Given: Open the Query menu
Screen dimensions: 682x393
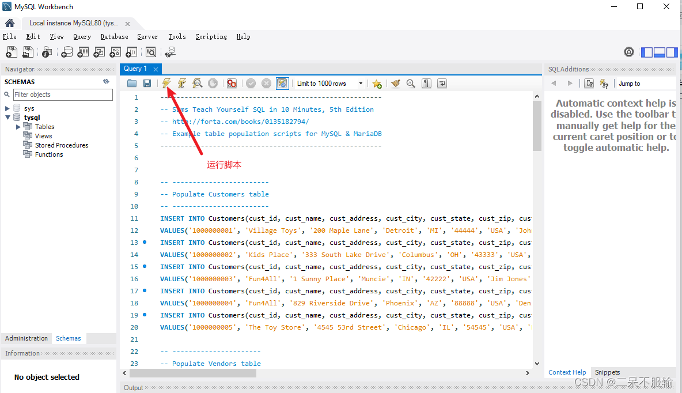Looking at the screenshot, I should pyautogui.click(x=82, y=36).
